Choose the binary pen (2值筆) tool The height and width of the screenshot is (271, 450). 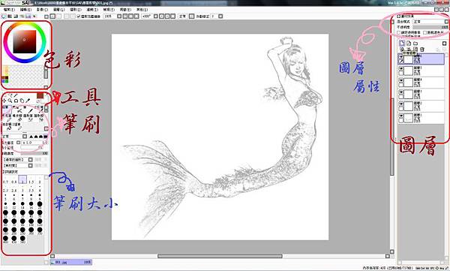pos(18,126)
